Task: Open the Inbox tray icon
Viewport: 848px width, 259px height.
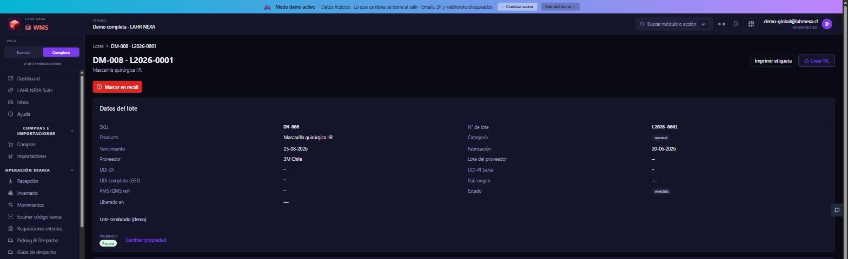Action: 11,103
